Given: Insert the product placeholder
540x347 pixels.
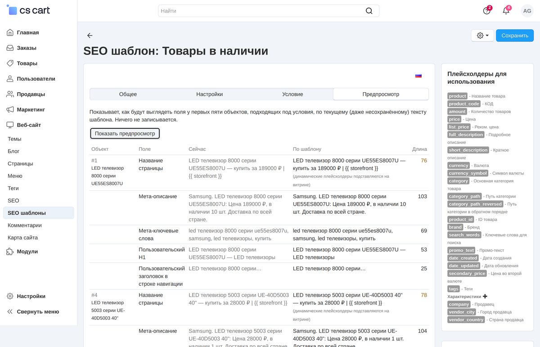Looking at the screenshot, I should point(457,96).
